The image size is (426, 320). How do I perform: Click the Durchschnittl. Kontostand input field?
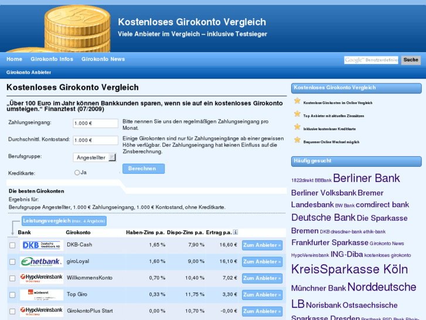[x=96, y=140]
